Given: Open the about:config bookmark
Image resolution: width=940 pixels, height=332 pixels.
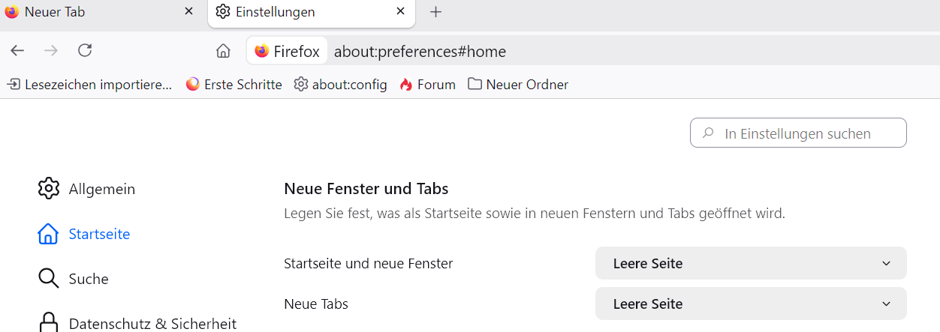Looking at the screenshot, I should pos(340,85).
